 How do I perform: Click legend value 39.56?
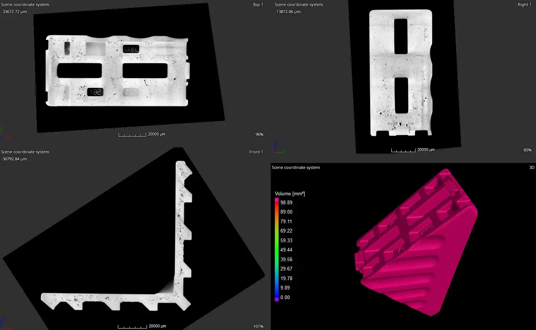286,260
